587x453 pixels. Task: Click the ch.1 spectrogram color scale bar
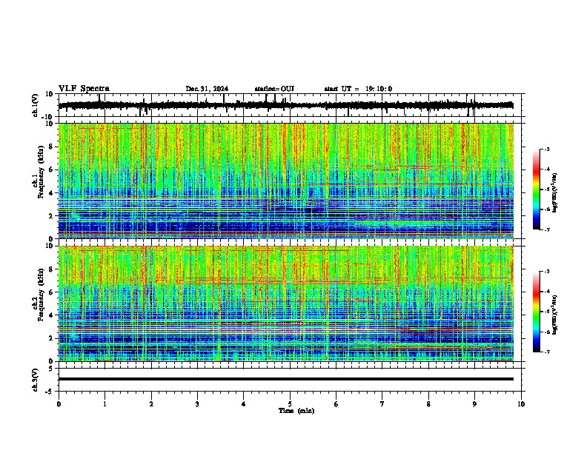(x=537, y=189)
